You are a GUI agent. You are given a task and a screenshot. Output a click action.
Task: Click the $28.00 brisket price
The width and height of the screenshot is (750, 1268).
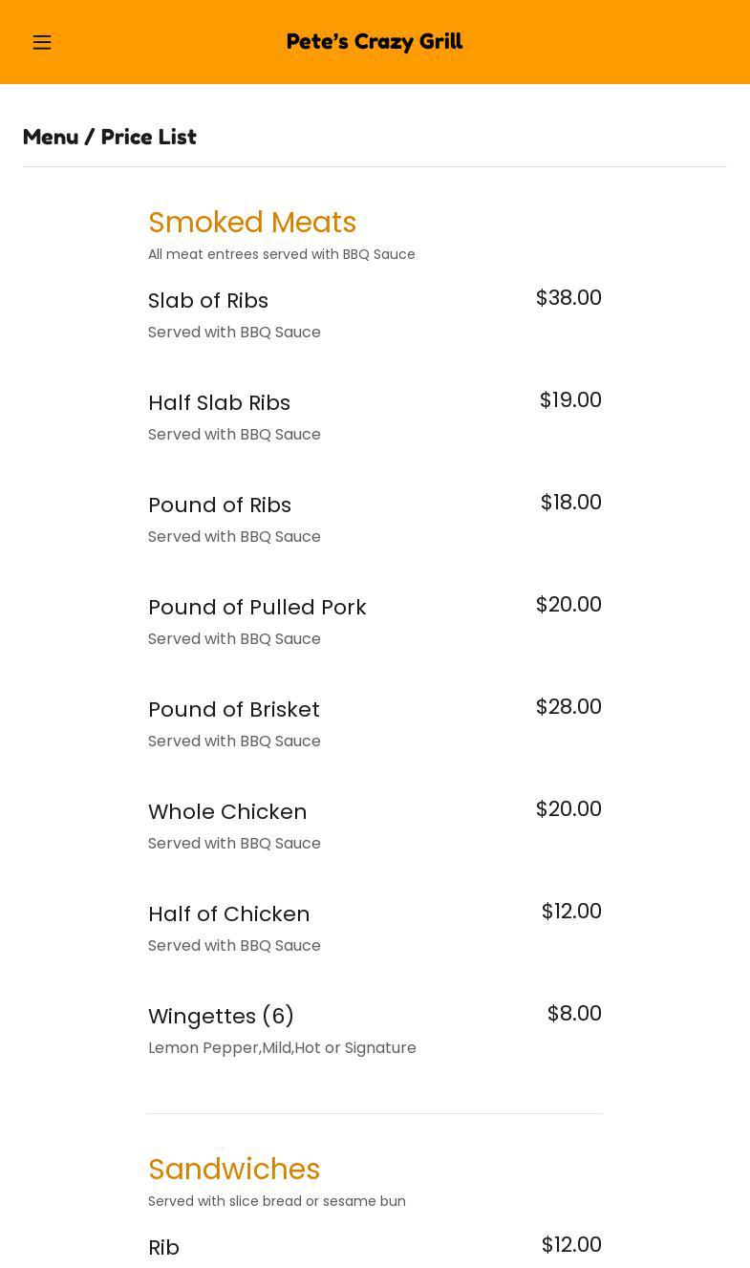coord(568,707)
